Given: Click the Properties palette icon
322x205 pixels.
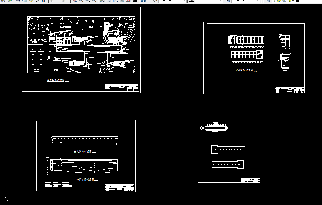Looking at the screenshot, I should (x=102, y=1).
